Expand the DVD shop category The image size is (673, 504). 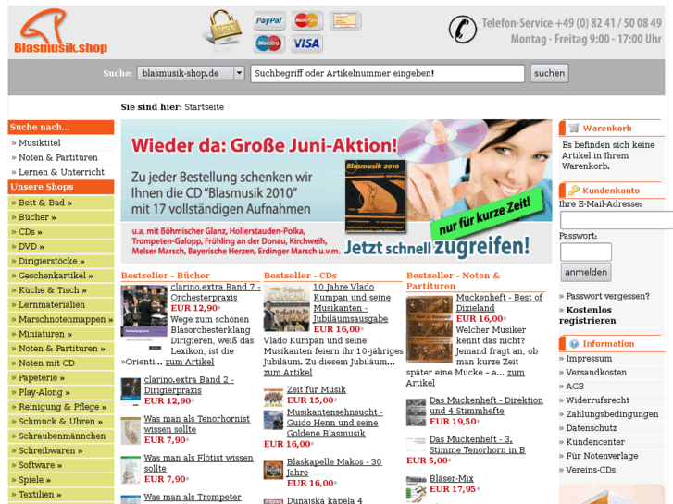pos(61,246)
